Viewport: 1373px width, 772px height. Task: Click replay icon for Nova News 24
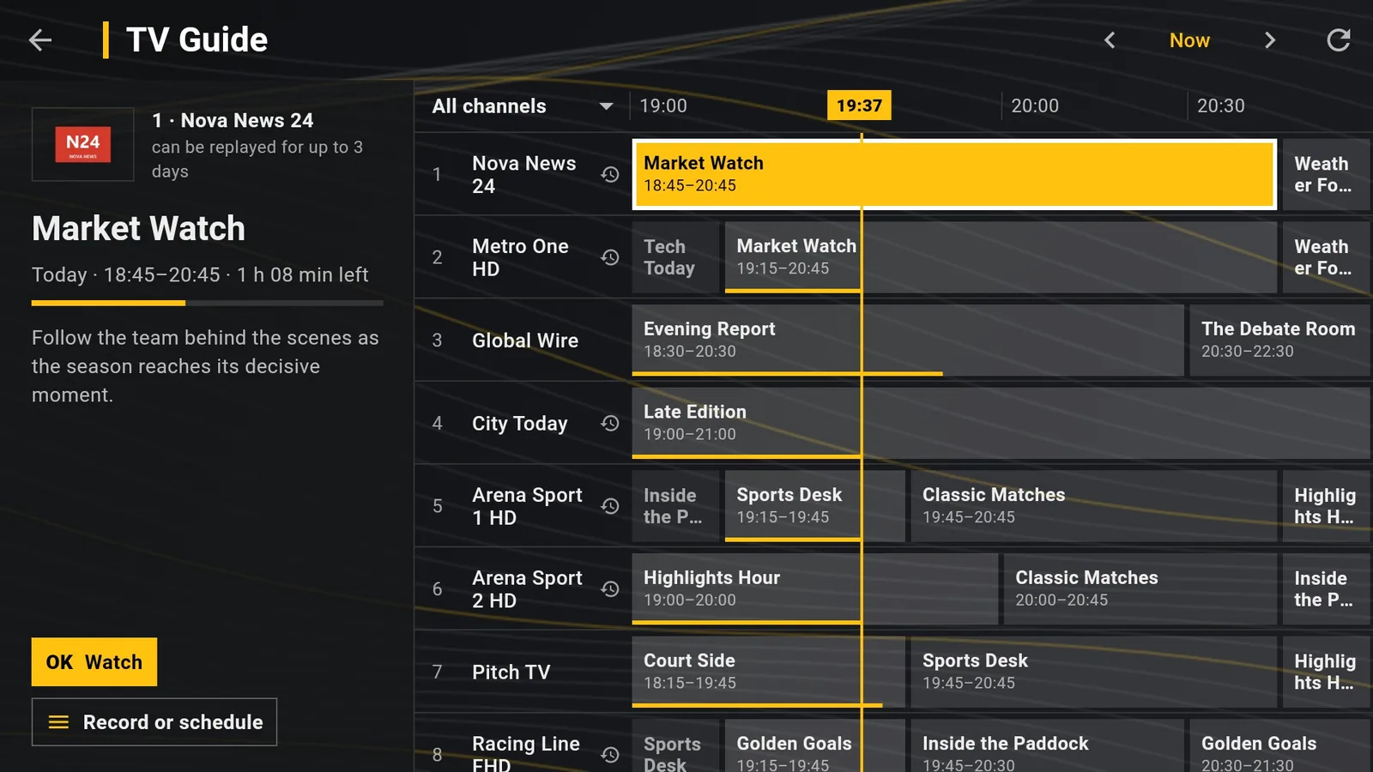(610, 174)
